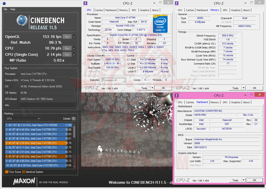
Task: Run the CPU Single Core benchmark
Action: 67,55
